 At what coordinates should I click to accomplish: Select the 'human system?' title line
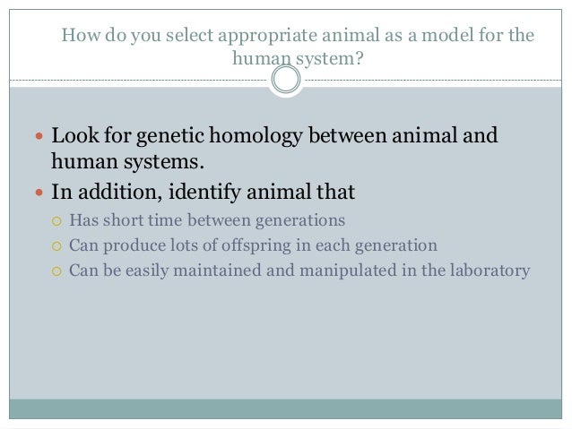[298, 58]
